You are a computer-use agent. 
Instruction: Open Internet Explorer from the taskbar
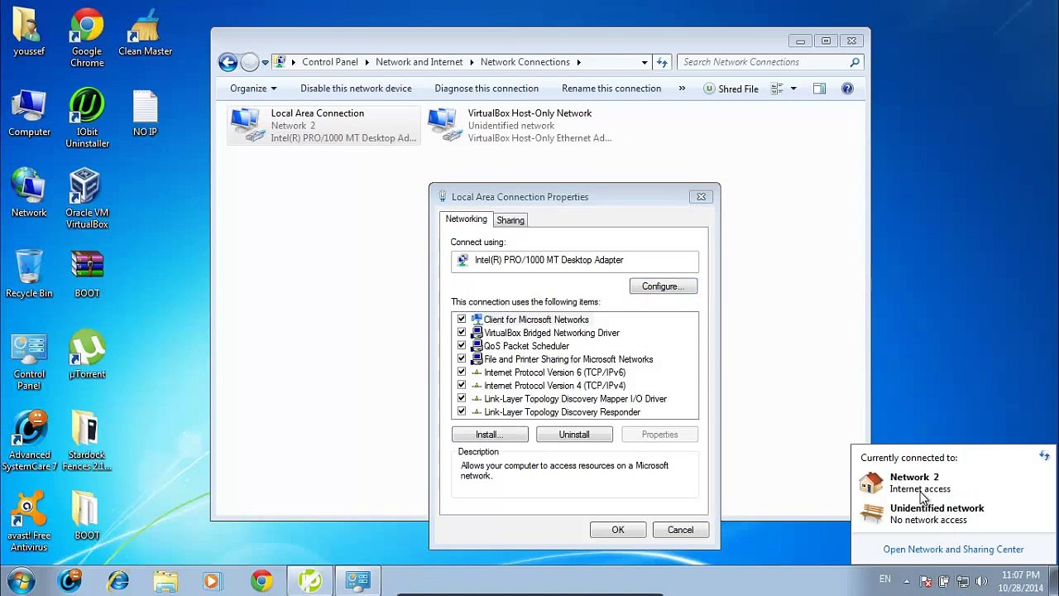tap(118, 580)
